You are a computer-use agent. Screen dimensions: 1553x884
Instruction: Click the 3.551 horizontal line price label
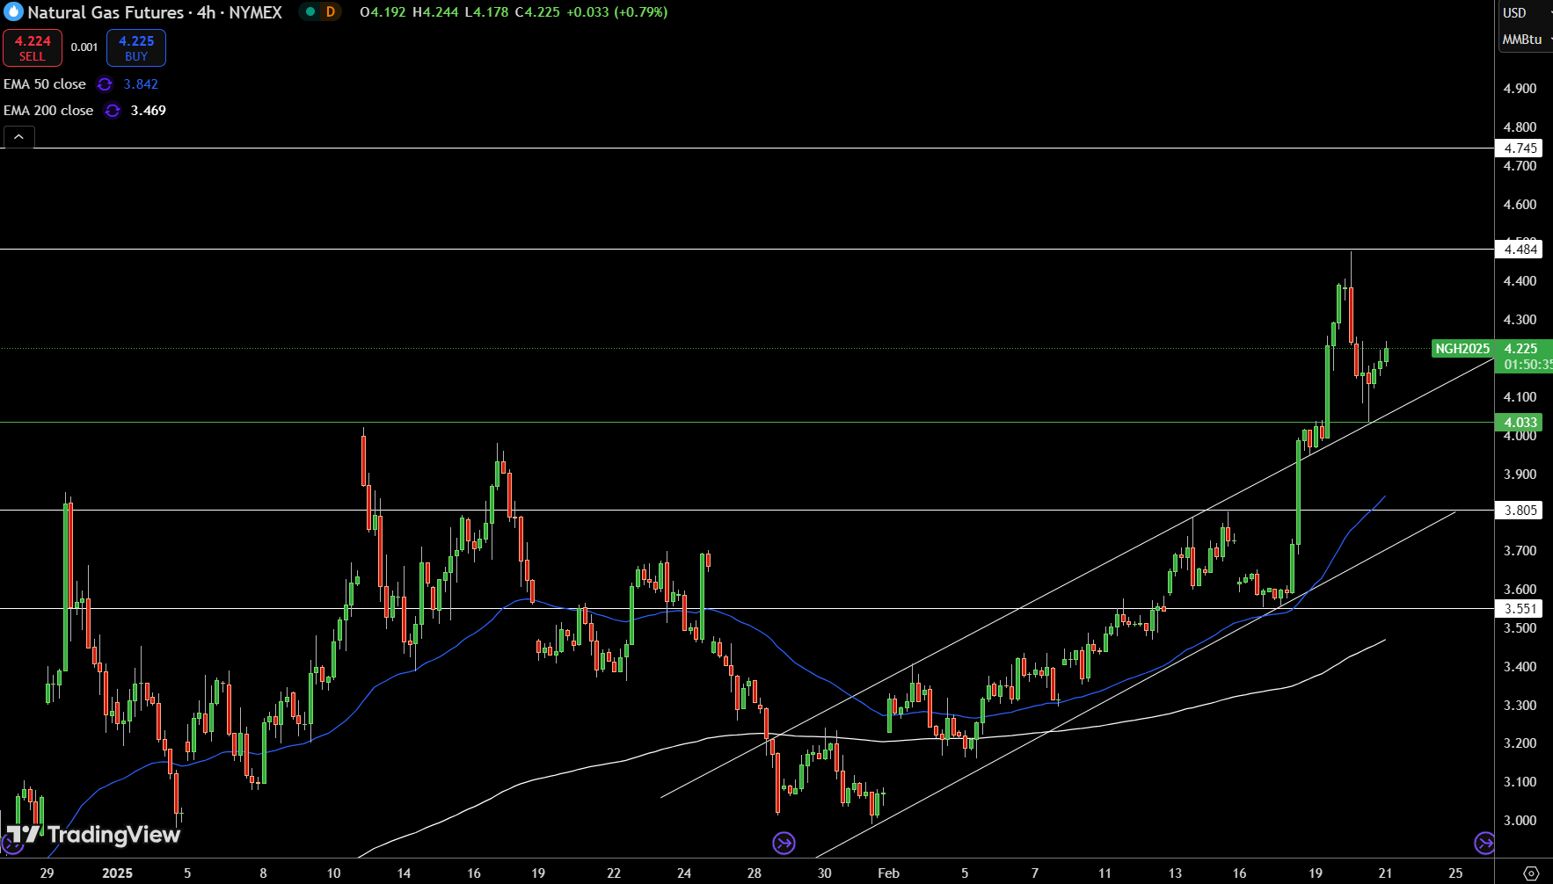pyautogui.click(x=1519, y=609)
